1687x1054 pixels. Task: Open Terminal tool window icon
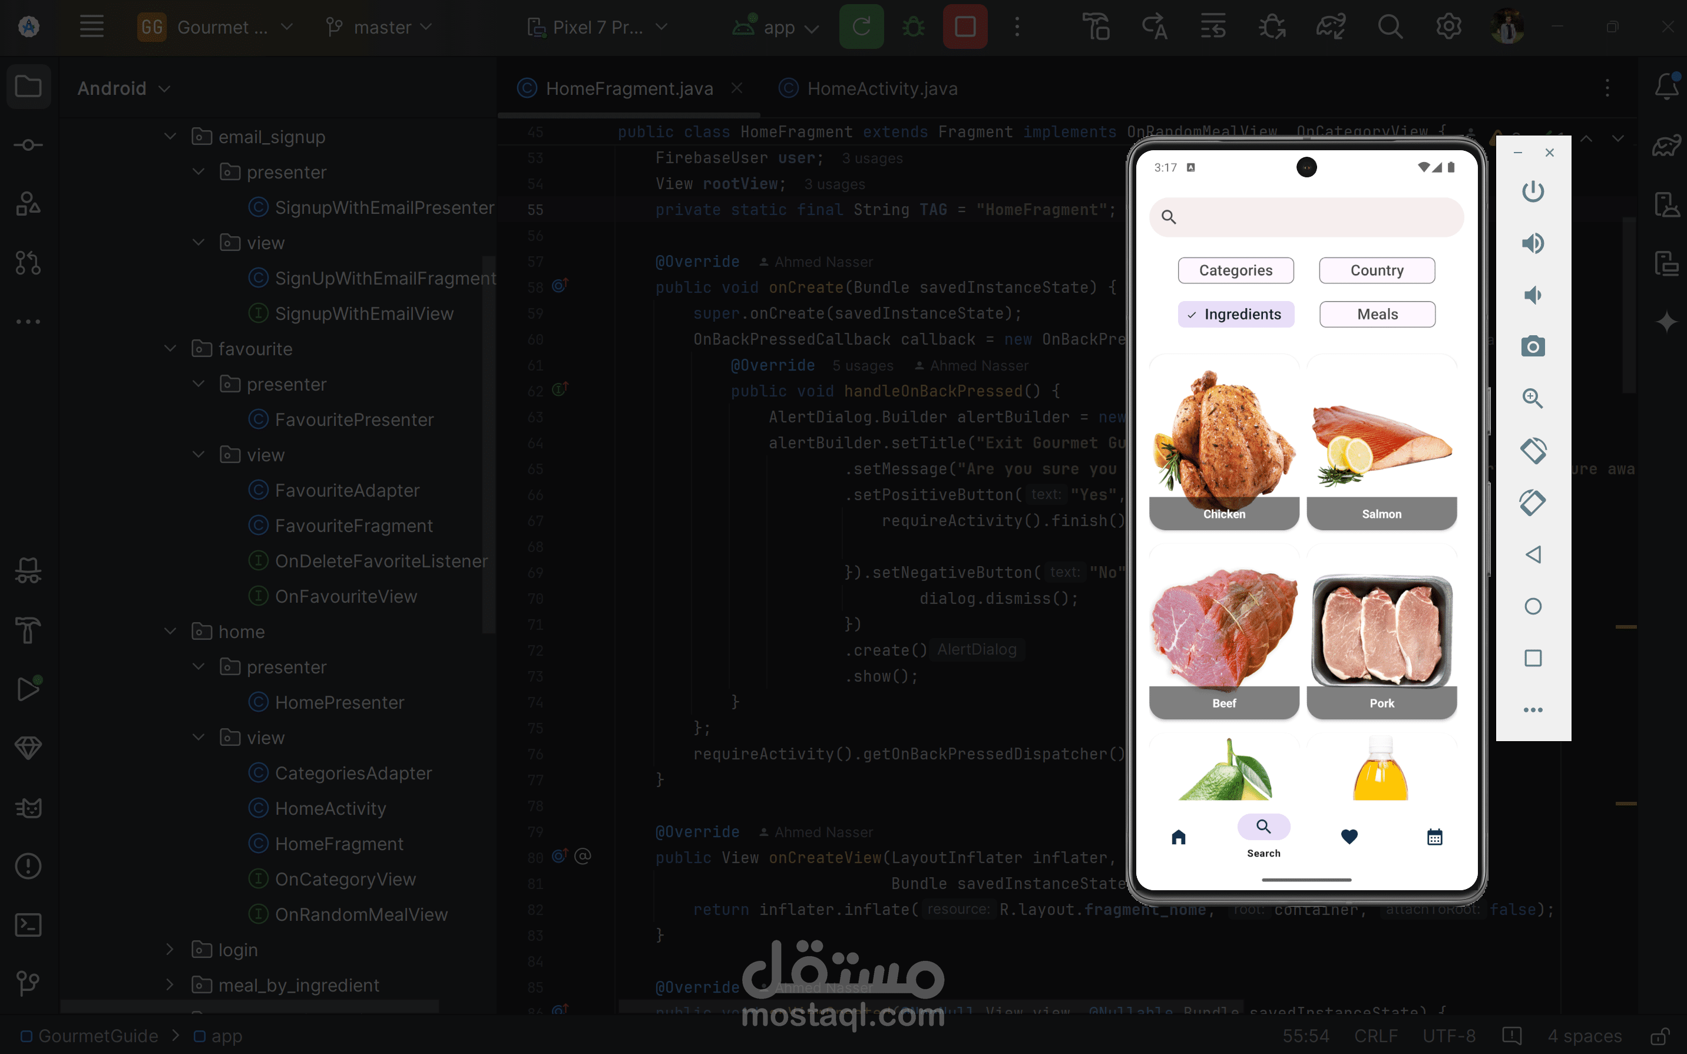click(28, 925)
